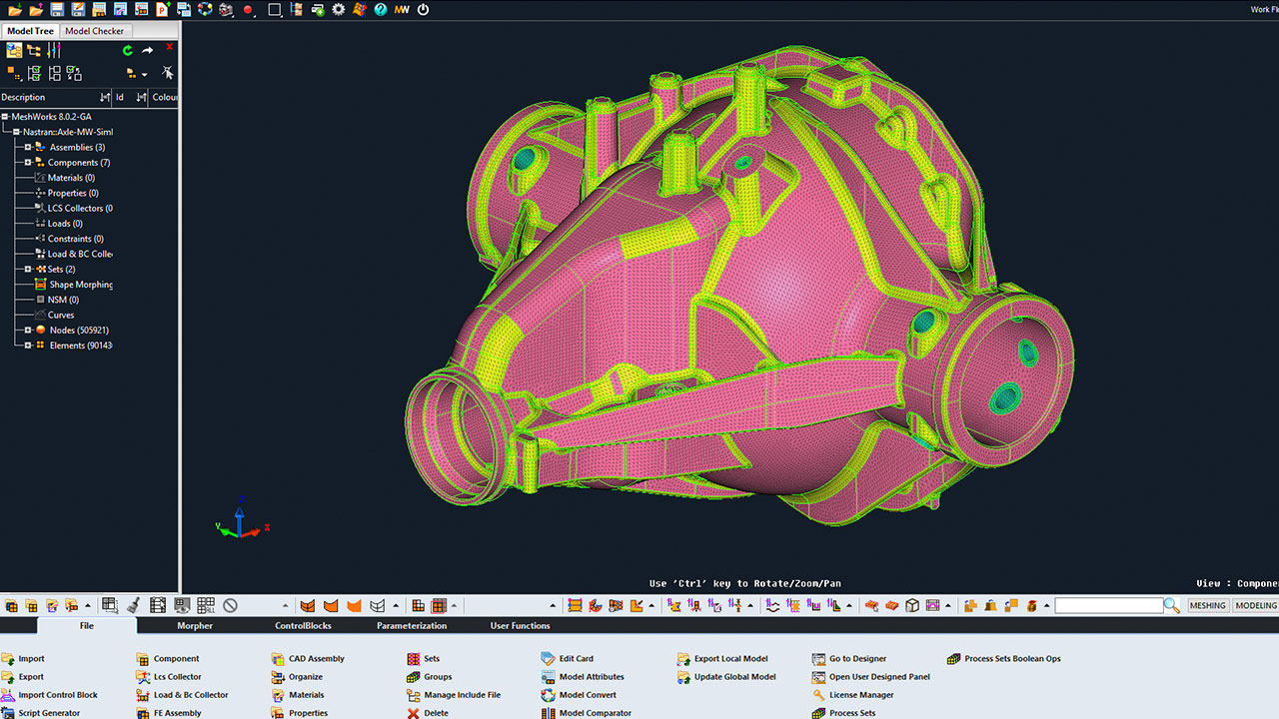Click the magnifying glass search icon
The image size is (1279, 719).
point(1171,605)
